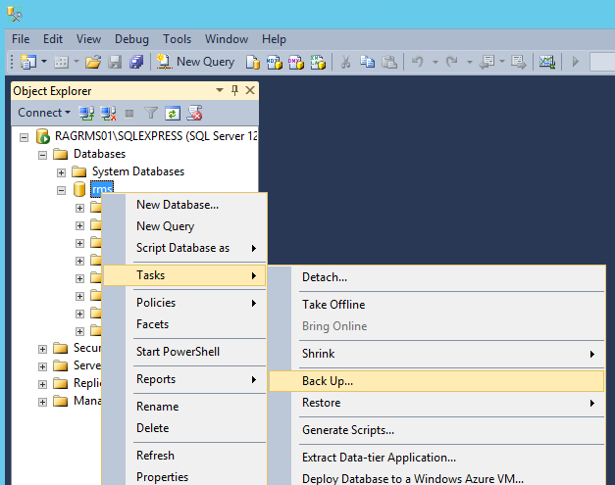
Task: Close the Object Explorer panel
Action: 250,90
